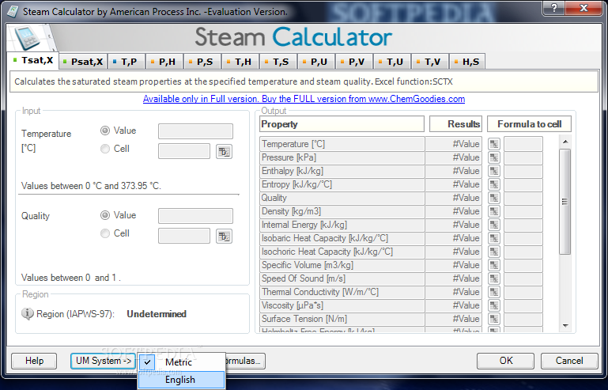Viewport: 608px width, 390px height.
Task: Open the UM System dropdown button
Action: (103, 361)
